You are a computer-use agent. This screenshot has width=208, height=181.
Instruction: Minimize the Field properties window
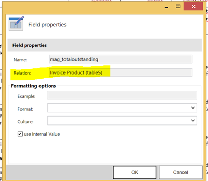pos(164,6)
